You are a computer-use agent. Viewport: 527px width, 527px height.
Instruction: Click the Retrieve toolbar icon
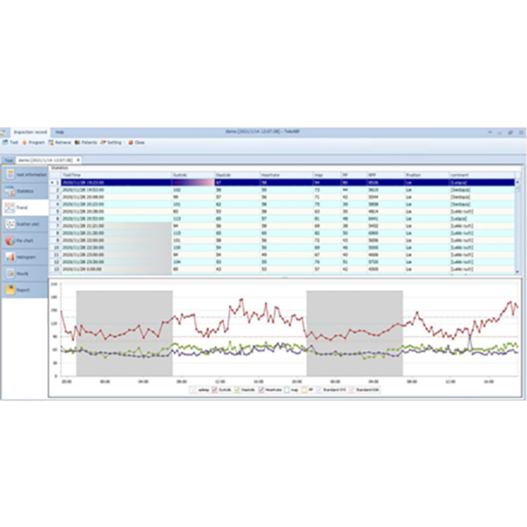(x=51, y=143)
